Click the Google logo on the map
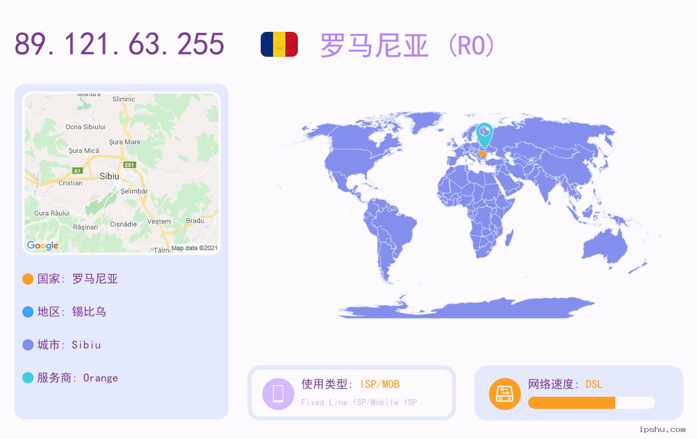 pos(43,246)
